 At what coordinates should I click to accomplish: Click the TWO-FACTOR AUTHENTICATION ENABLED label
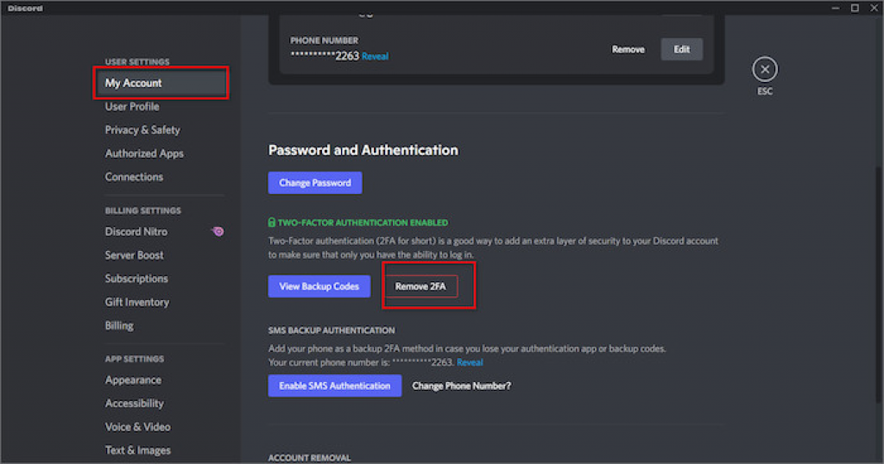click(363, 223)
